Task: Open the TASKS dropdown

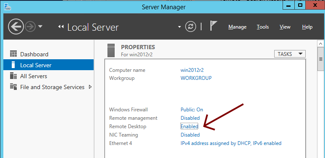Action: 290,54
